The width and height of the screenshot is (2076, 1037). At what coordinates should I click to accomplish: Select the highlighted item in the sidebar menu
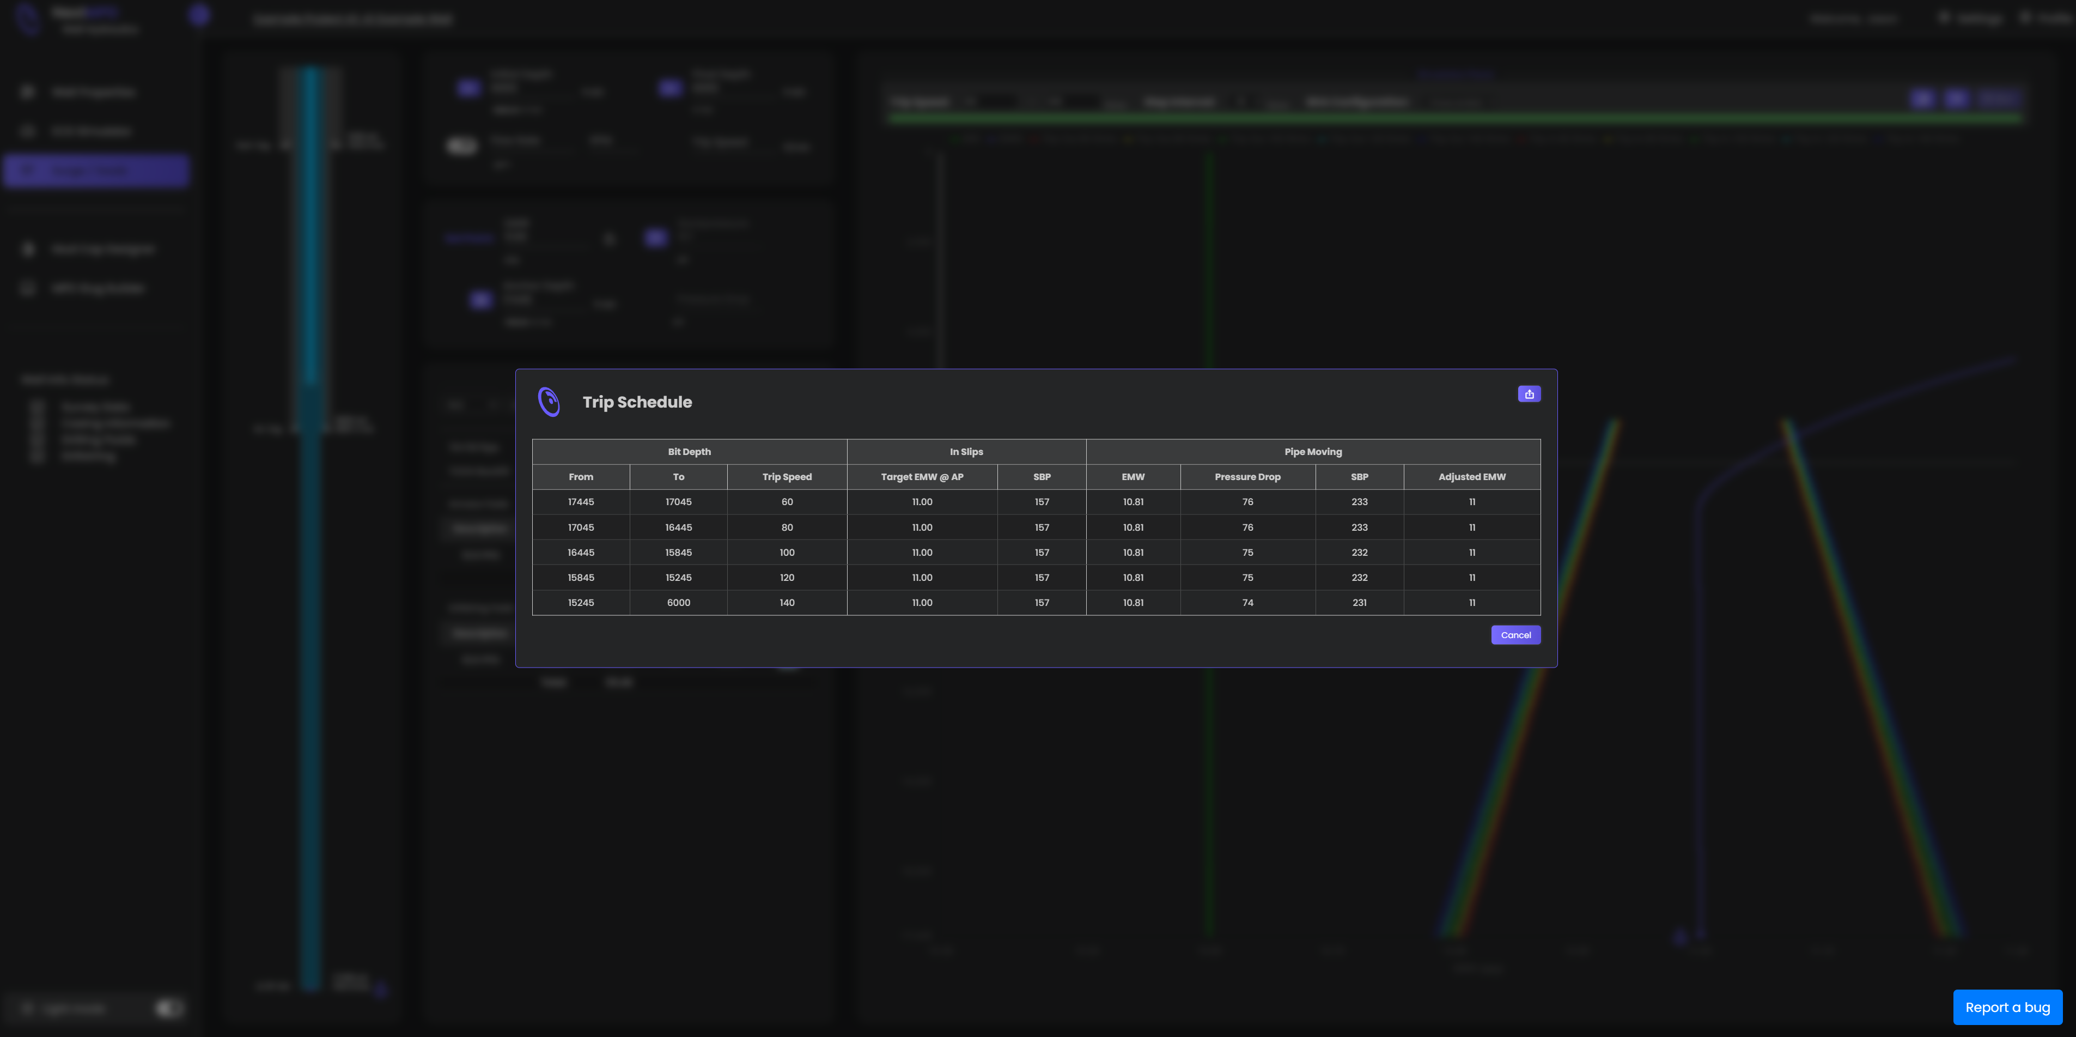(96, 170)
